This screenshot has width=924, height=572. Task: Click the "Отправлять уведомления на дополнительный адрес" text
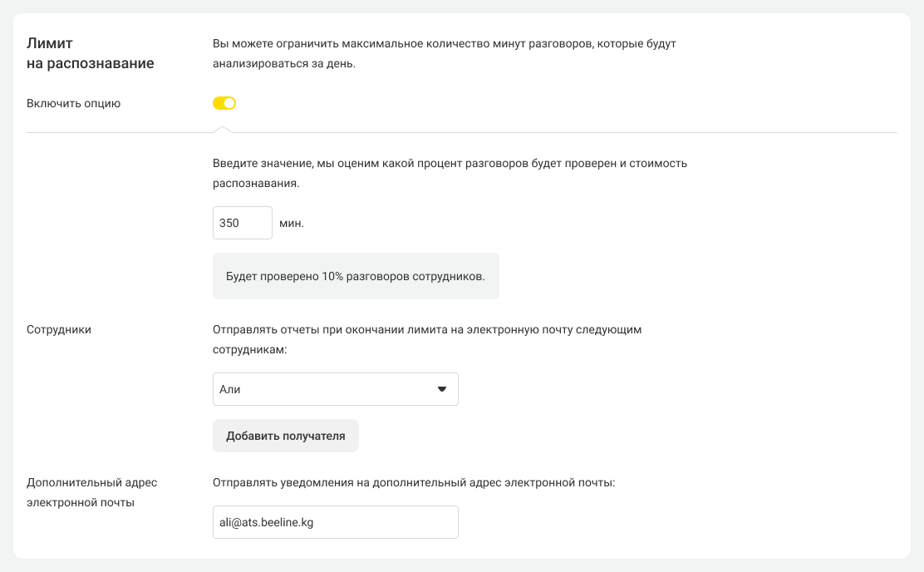pos(413,482)
